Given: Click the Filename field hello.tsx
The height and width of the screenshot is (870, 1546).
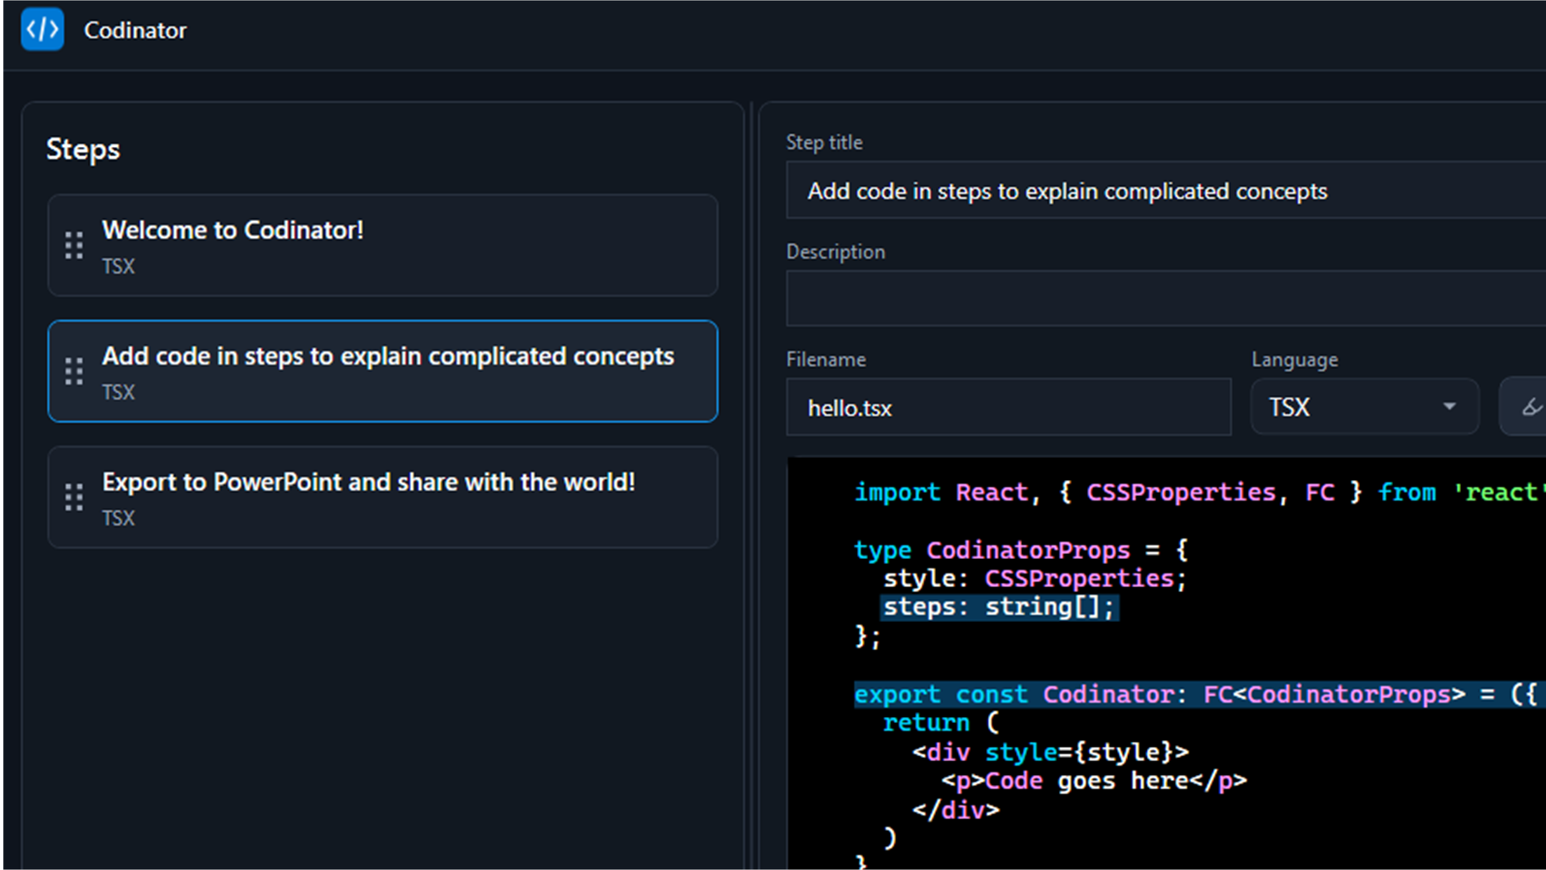Looking at the screenshot, I should click(1009, 407).
